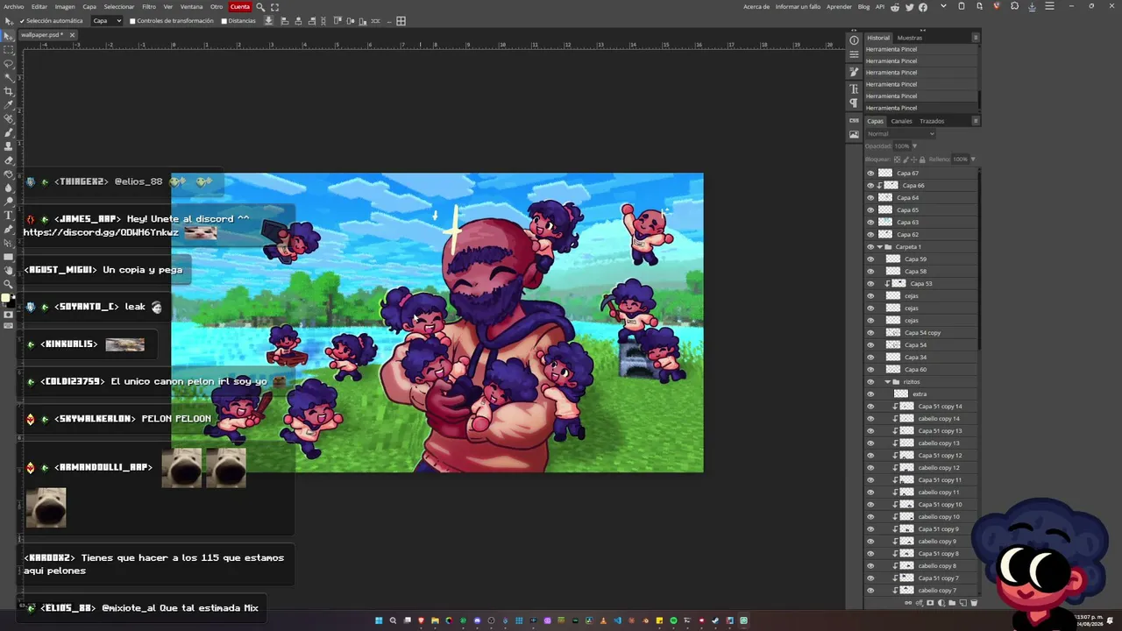The width and height of the screenshot is (1122, 631).
Task: Open the Seleccionar menu
Action: (119, 7)
